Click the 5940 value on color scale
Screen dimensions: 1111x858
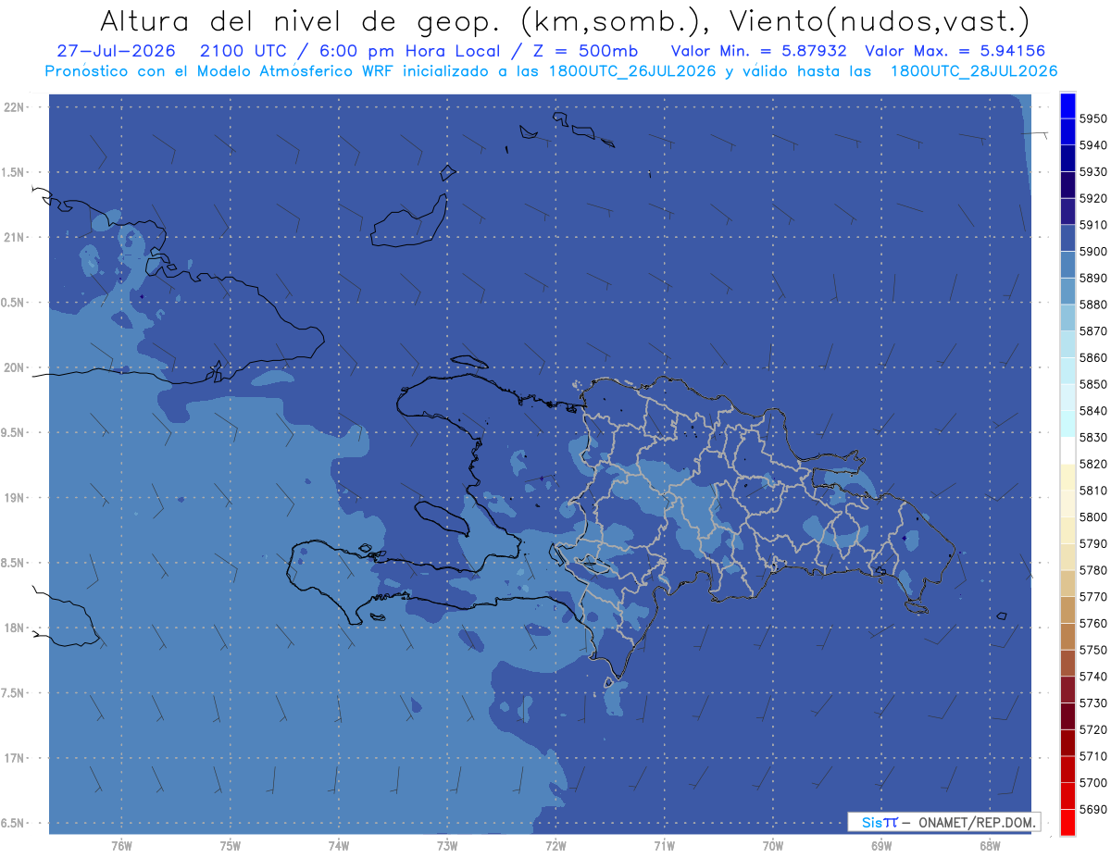click(x=1093, y=145)
